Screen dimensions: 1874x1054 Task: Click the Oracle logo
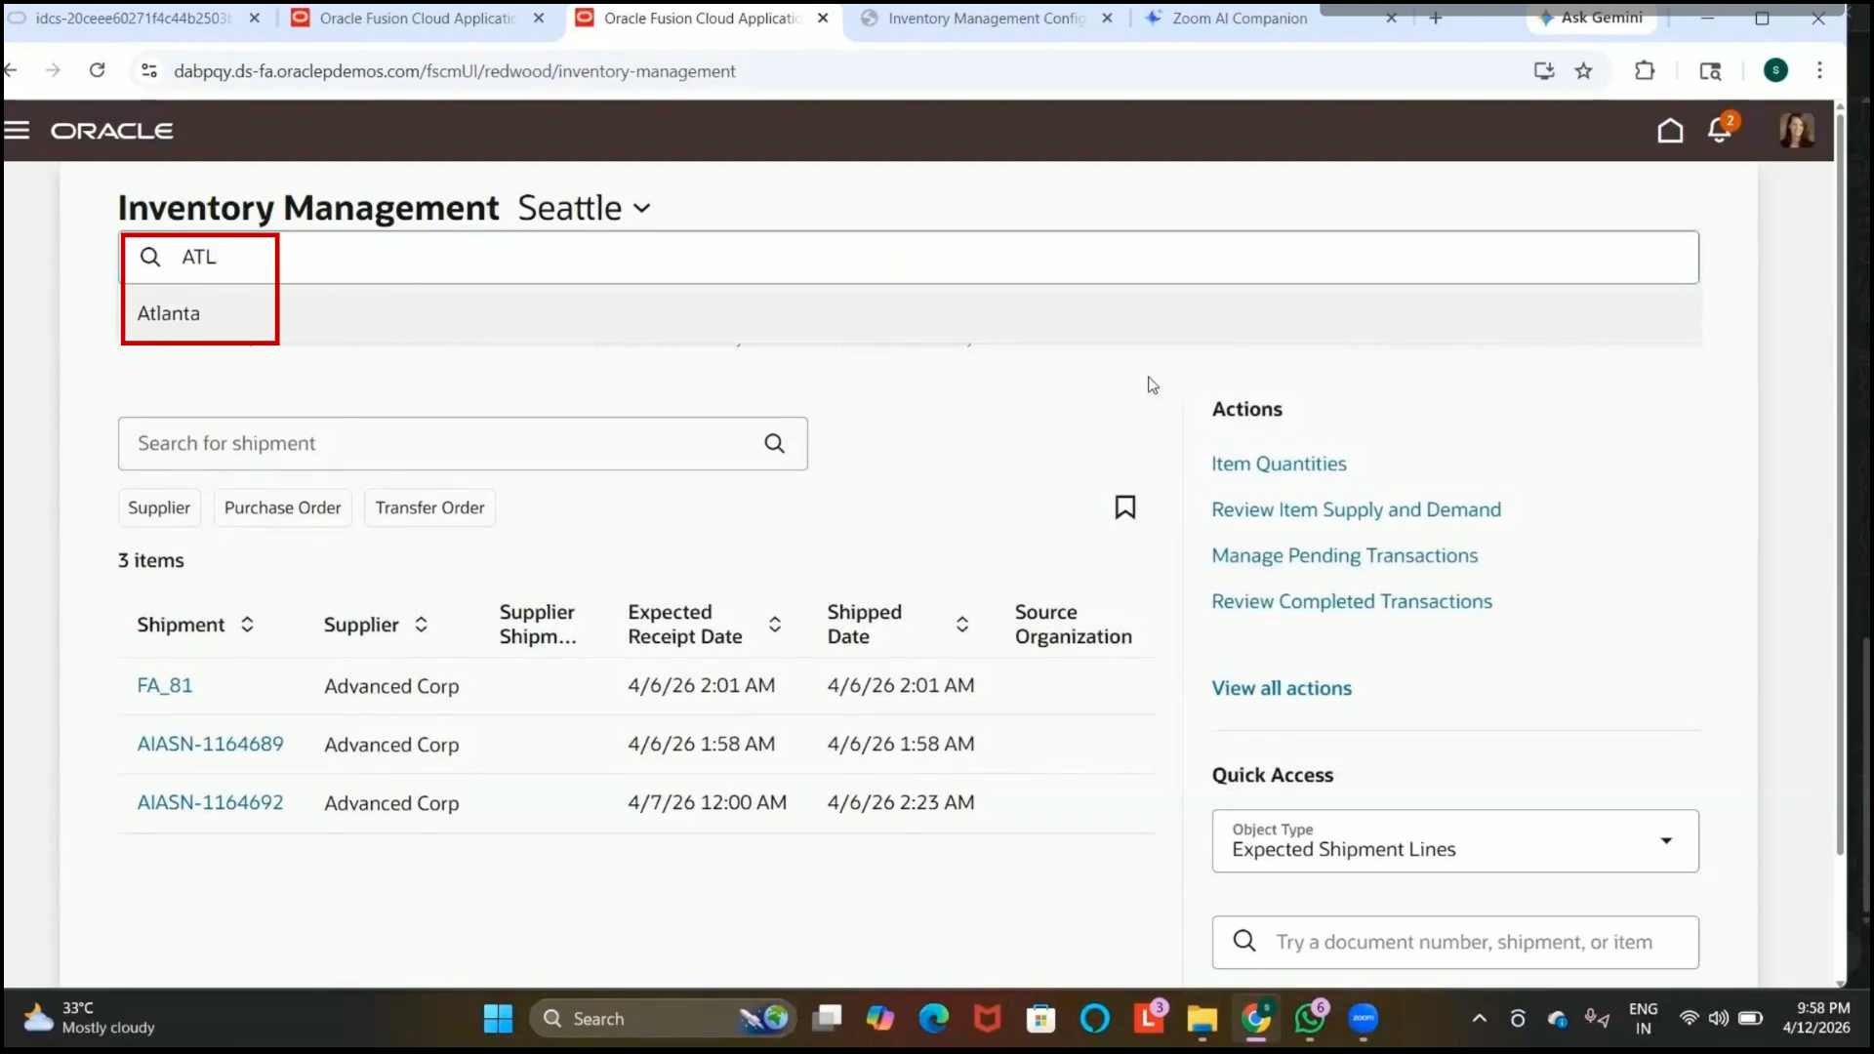(x=112, y=131)
